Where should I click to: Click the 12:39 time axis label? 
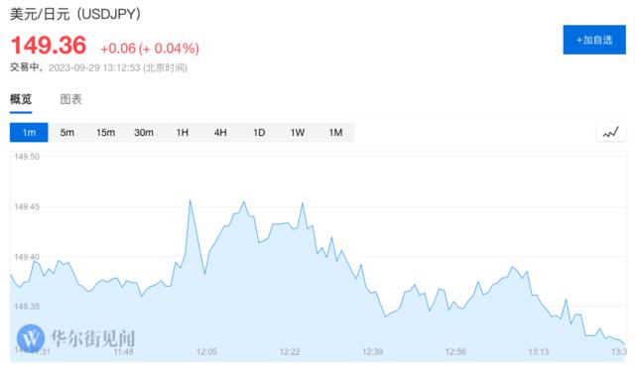tap(373, 351)
